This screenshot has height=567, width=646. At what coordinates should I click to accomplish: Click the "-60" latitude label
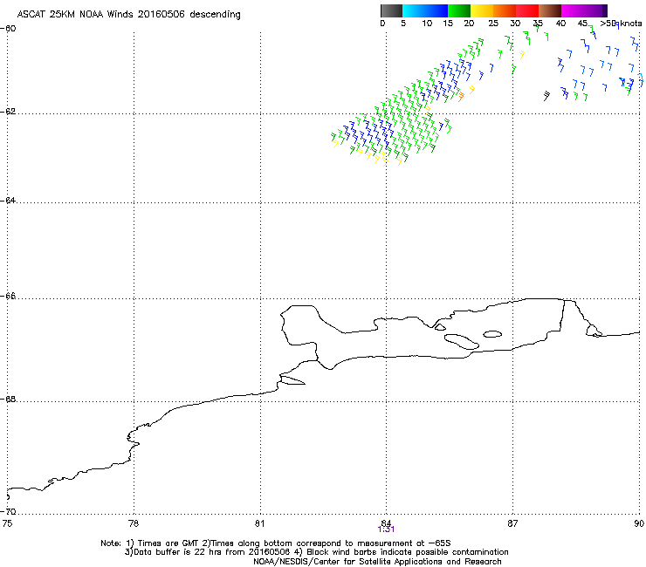pyautogui.click(x=8, y=29)
